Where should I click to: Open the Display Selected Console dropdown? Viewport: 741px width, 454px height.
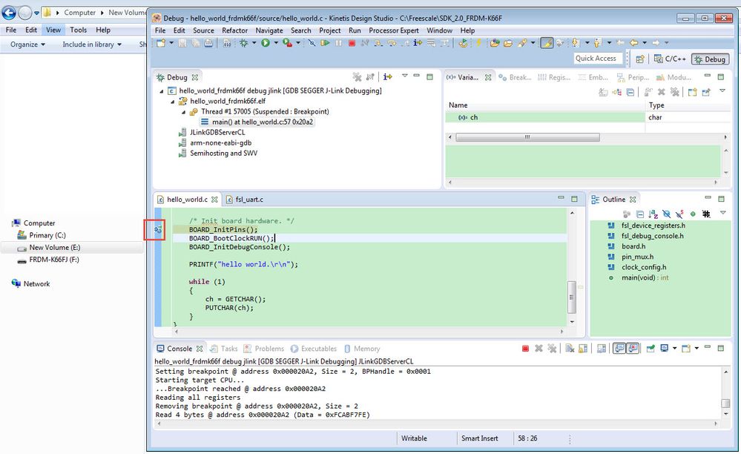pyautogui.click(x=674, y=349)
